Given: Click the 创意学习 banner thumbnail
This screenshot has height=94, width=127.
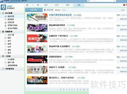Looking at the screenshot, I should tap(37, 70).
